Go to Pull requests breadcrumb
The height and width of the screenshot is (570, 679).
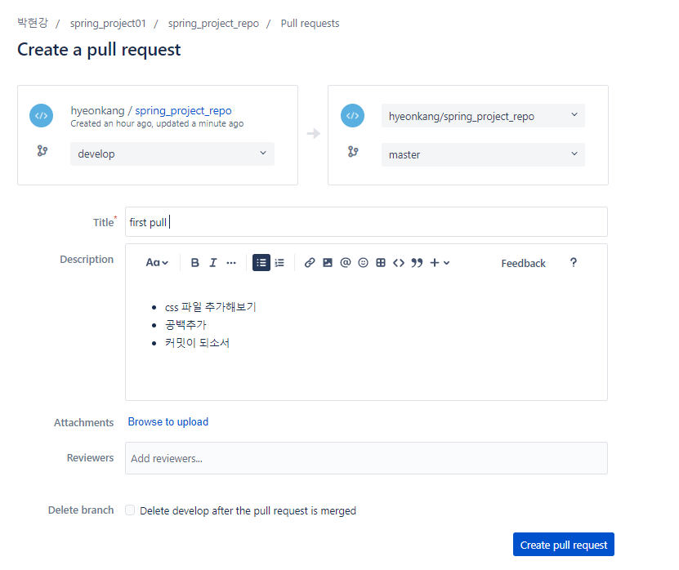tap(310, 24)
